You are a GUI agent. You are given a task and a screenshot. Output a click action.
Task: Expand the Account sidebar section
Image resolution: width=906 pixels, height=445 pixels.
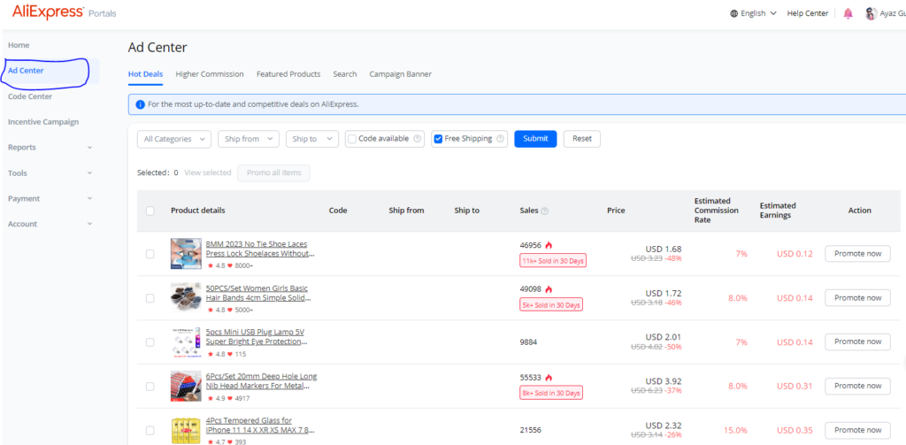click(50, 224)
